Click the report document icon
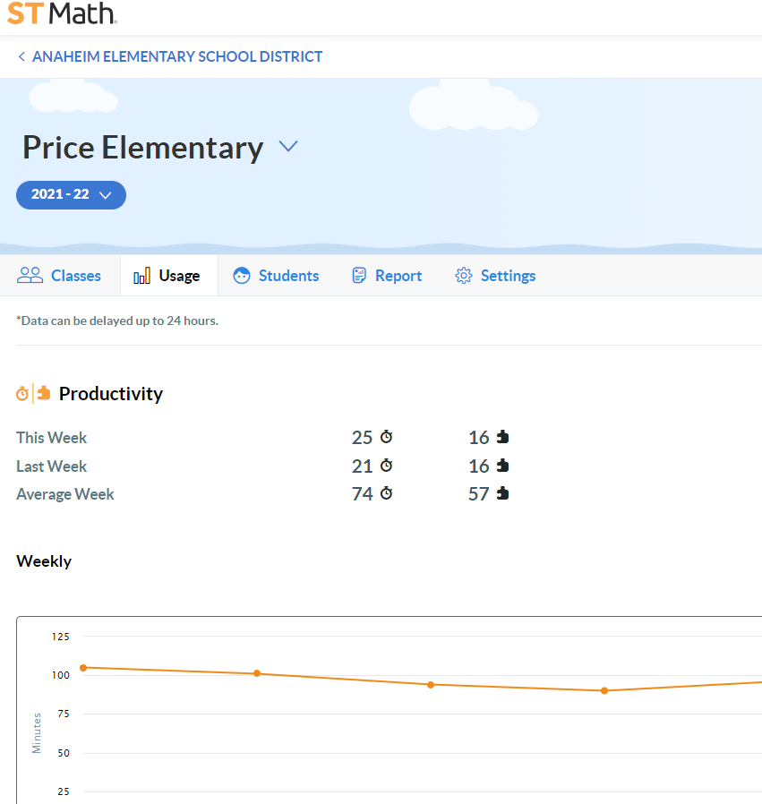This screenshot has width=762, height=804. click(x=359, y=276)
